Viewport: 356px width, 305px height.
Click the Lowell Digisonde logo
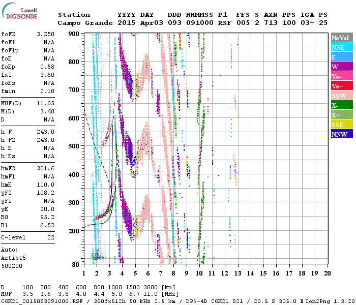pos(19,11)
